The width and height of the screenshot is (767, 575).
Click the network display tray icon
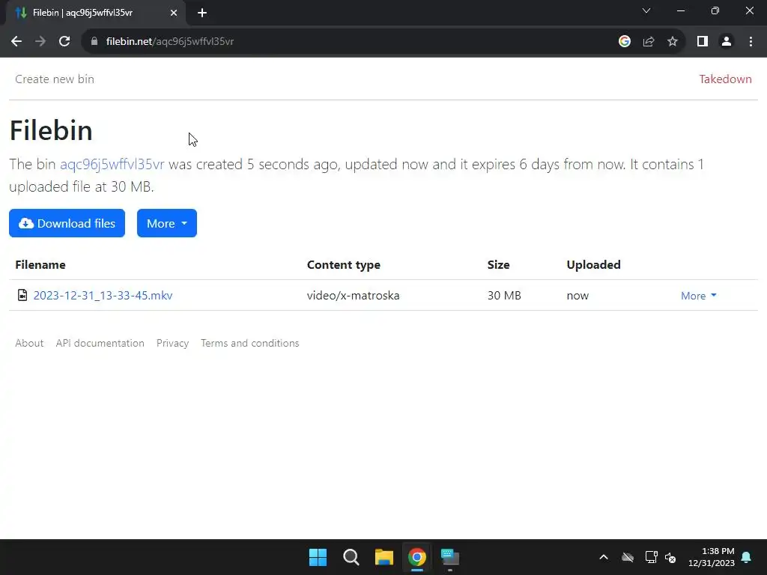click(x=651, y=557)
